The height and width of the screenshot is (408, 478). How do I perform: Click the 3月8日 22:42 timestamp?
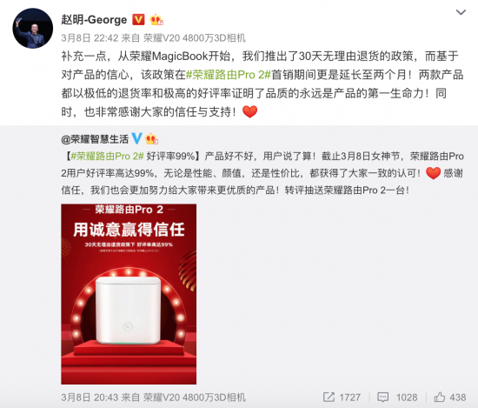(x=90, y=38)
